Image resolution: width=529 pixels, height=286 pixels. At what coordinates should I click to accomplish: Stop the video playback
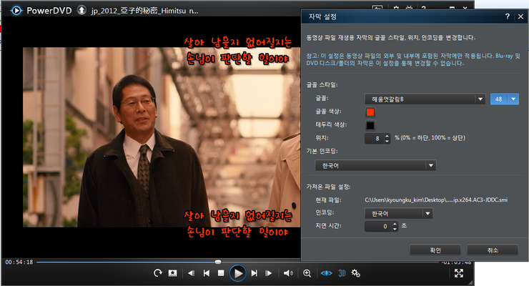click(x=221, y=273)
